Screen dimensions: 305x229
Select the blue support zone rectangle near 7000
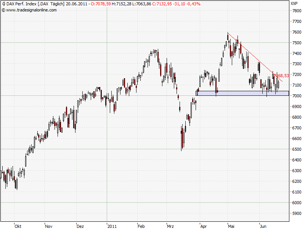pyautogui.click(x=242, y=93)
